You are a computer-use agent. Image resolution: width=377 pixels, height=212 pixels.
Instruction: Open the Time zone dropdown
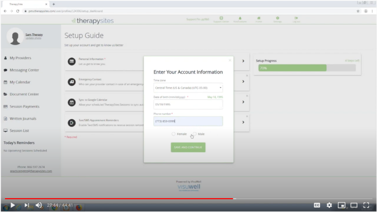188,88
